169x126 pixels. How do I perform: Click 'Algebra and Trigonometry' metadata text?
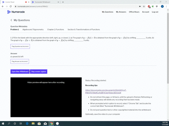coord(33,29)
